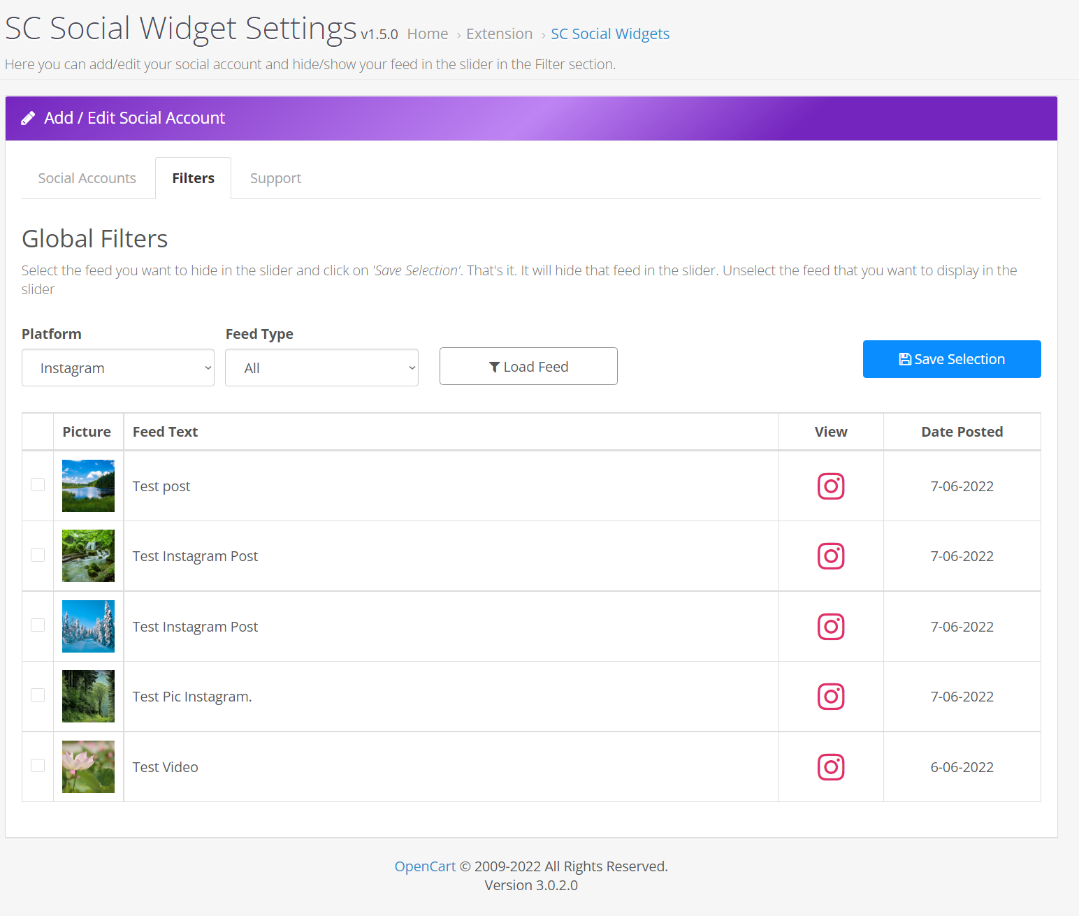Viewport: 1079px width, 916px height.
Task: Open Instagram icon for 'Test Pic Instagram.' row
Action: point(831,697)
